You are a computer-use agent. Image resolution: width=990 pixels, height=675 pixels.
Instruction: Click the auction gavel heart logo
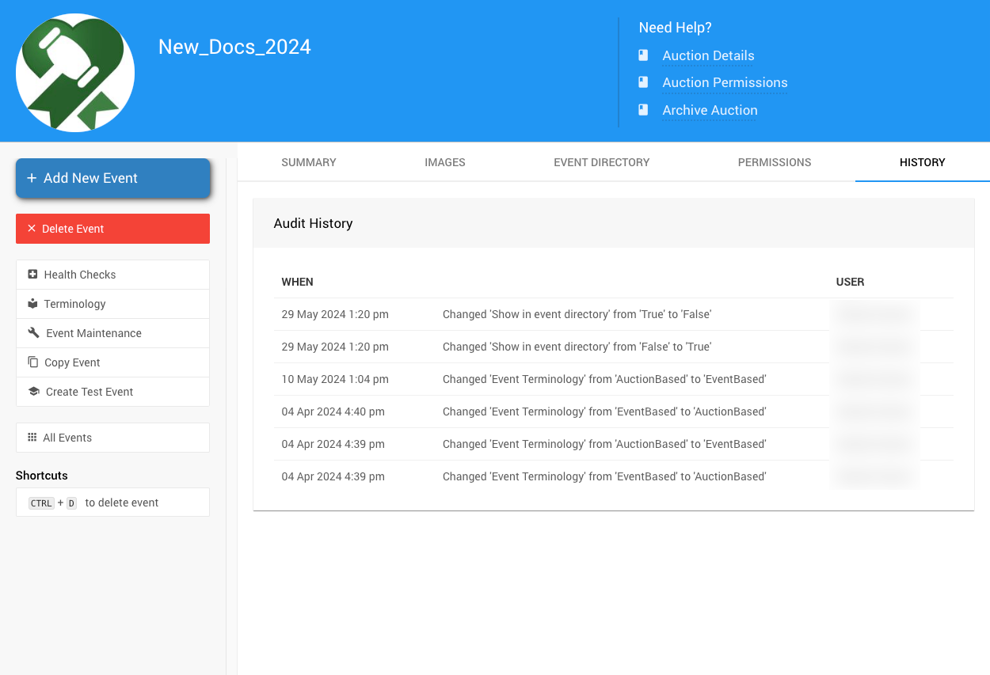coord(75,73)
